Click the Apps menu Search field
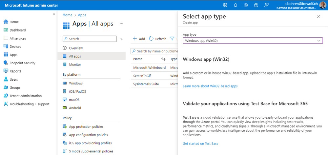 pos(90,39)
